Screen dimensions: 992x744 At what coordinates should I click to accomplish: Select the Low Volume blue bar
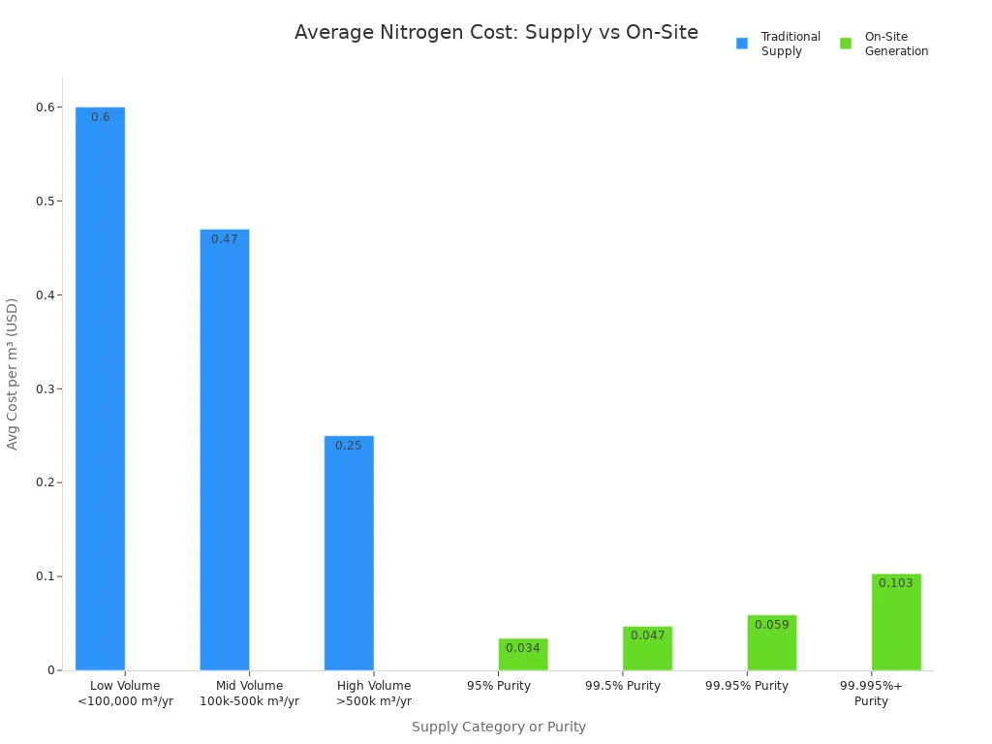point(97,387)
